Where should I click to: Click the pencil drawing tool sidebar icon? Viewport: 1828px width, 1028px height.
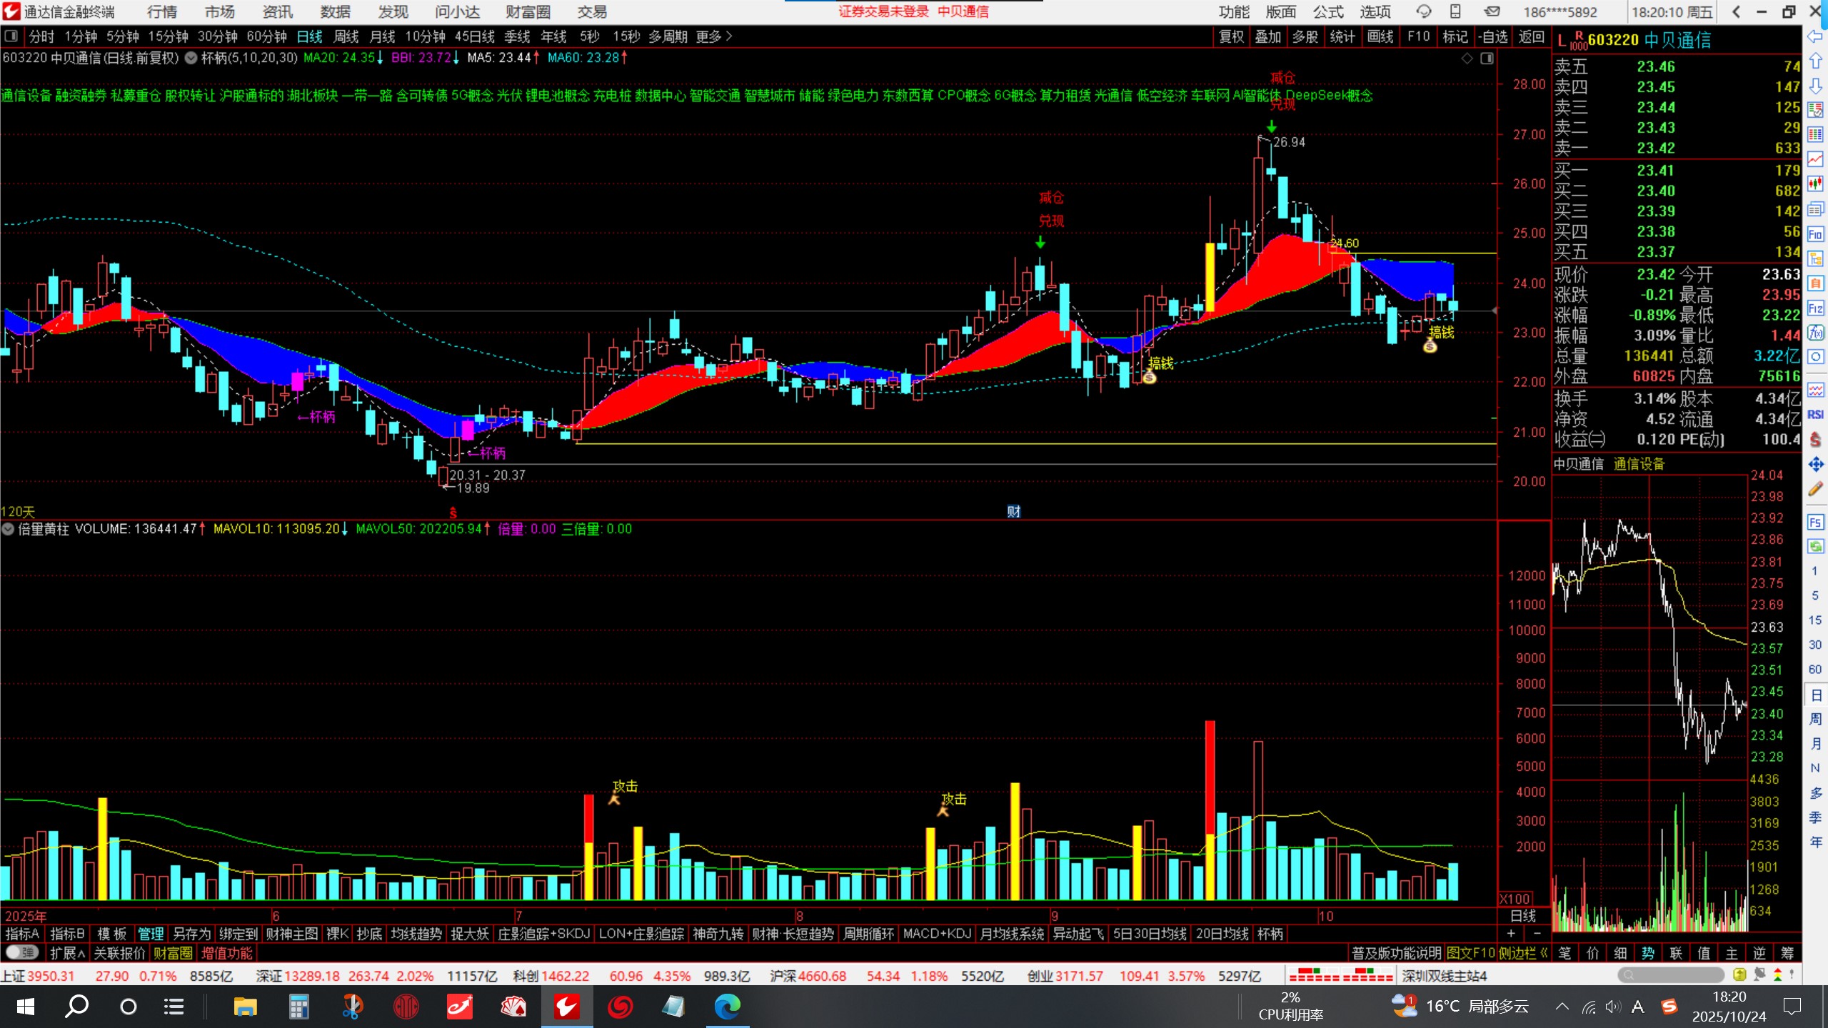tap(1815, 490)
